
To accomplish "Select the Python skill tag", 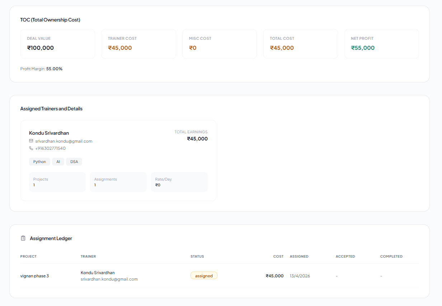I will pos(39,162).
